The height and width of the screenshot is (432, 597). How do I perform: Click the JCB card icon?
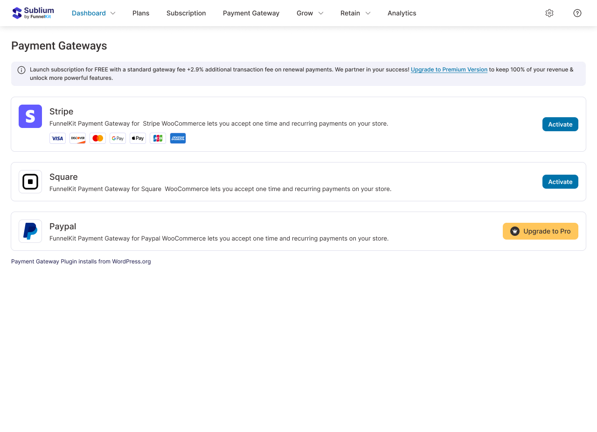coord(158,138)
